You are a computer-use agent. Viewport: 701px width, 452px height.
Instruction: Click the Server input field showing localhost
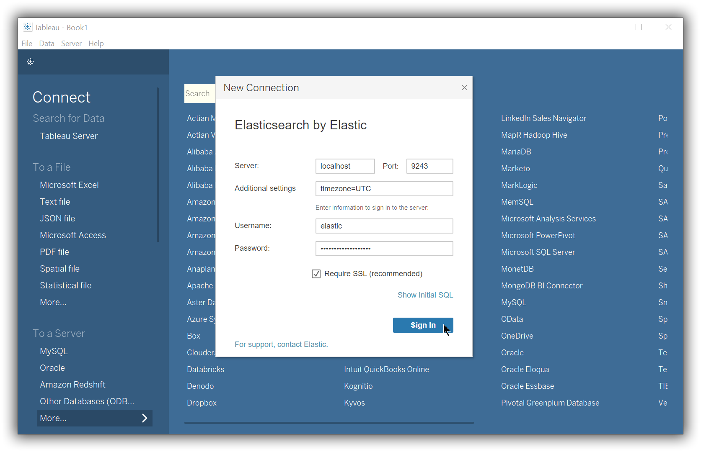[345, 166]
